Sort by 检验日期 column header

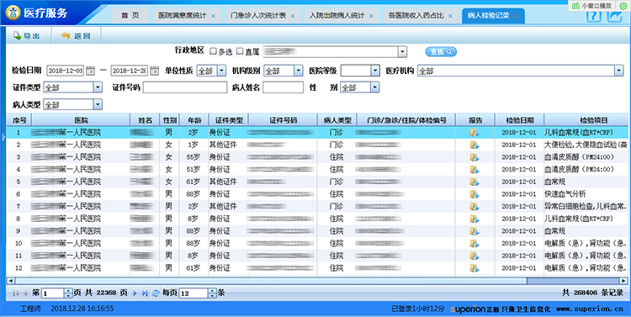tap(520, 120)
